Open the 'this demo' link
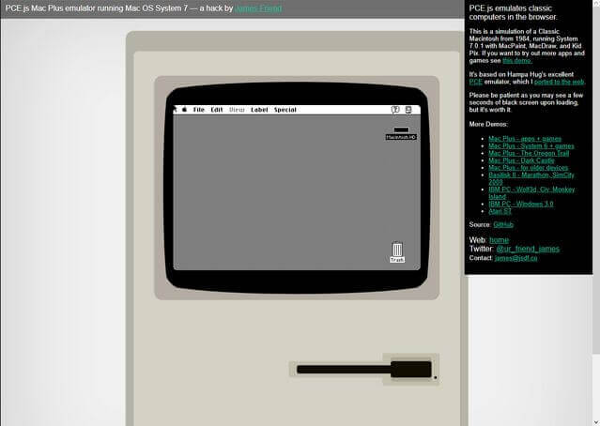The height and width of the screenshot is (426, 600). (516, 60)
